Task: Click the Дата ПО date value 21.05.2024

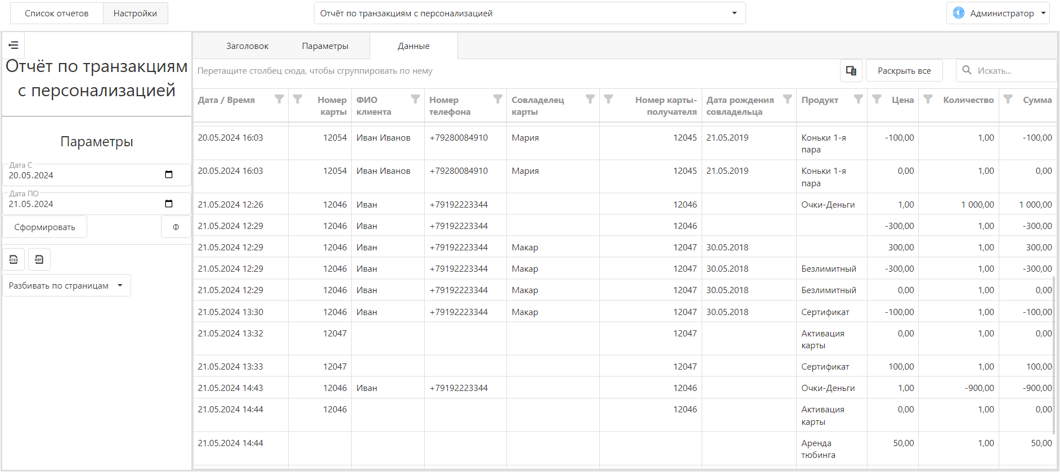Action: coord(31,204)
